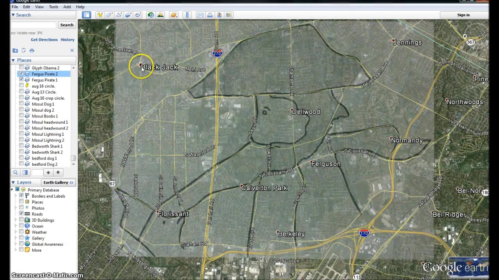Check the Mosul Dog 1 checkbox
Image resolution: width=499 pixels, height=280 pixels.
tap(21, 104)
